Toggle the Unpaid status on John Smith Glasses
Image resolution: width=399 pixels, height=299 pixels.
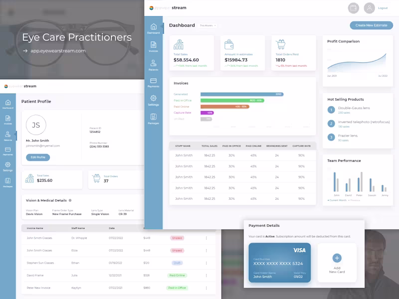[x=178, y=238]
